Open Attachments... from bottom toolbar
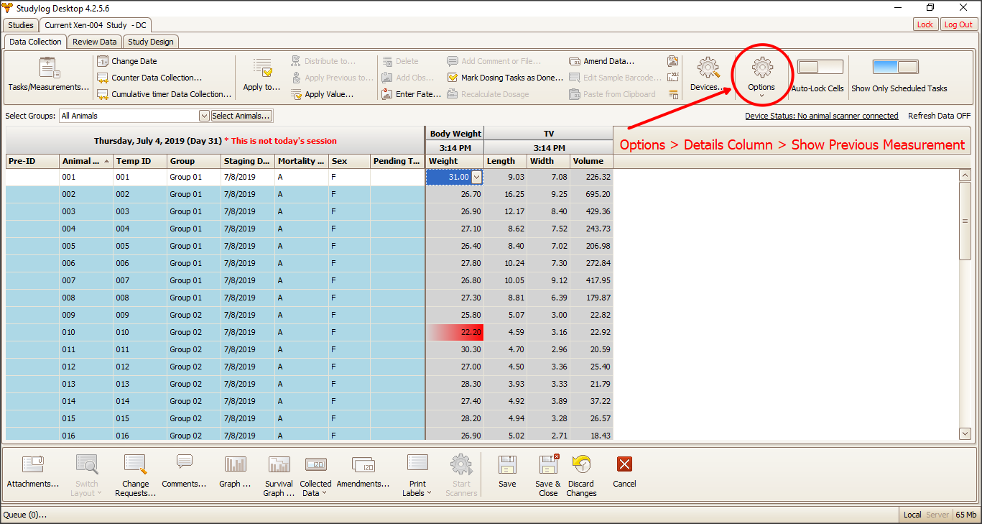The width and height of the screenshot is (982, 524). point(33,471)
